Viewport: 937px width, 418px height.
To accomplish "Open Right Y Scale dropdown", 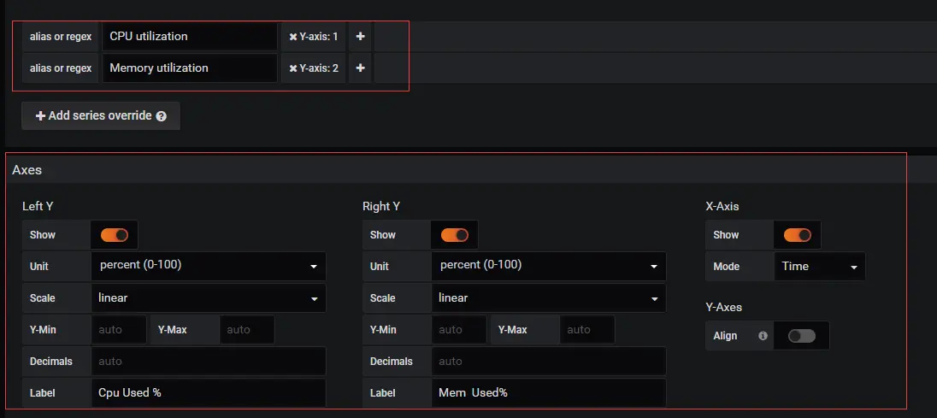I will [548, 298].
